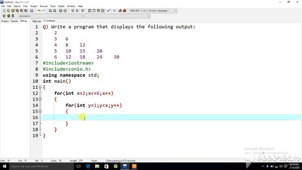Collapse the code fold at line 15
The height and width of the screenshot is (170, 302).
40,111
